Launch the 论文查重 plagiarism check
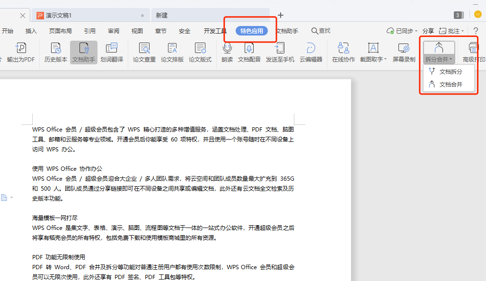The width and height of the screenshot is (486, 281). pos(144,48)
